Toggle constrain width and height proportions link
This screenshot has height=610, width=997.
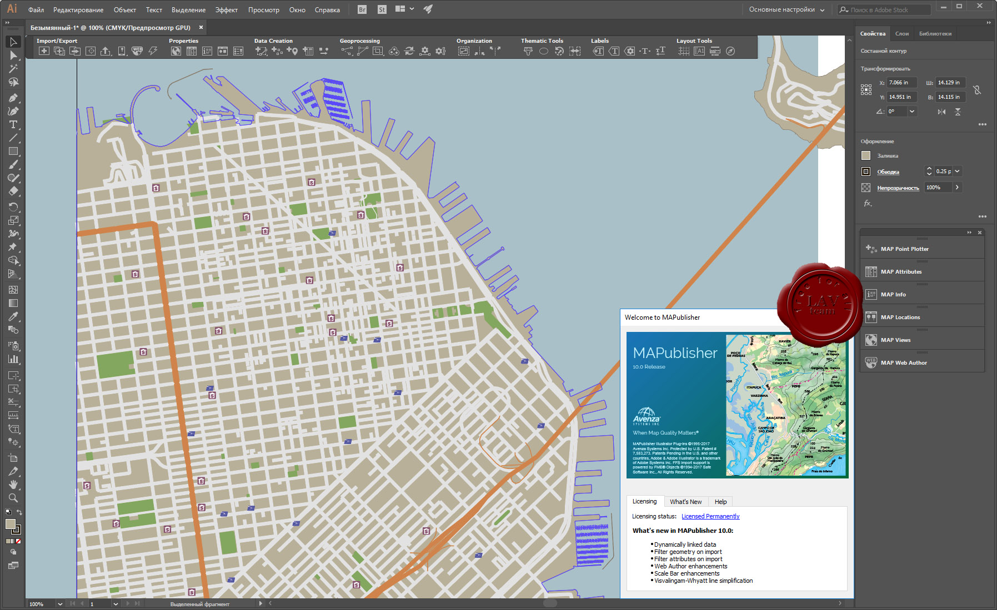click(x=977, y=90)
